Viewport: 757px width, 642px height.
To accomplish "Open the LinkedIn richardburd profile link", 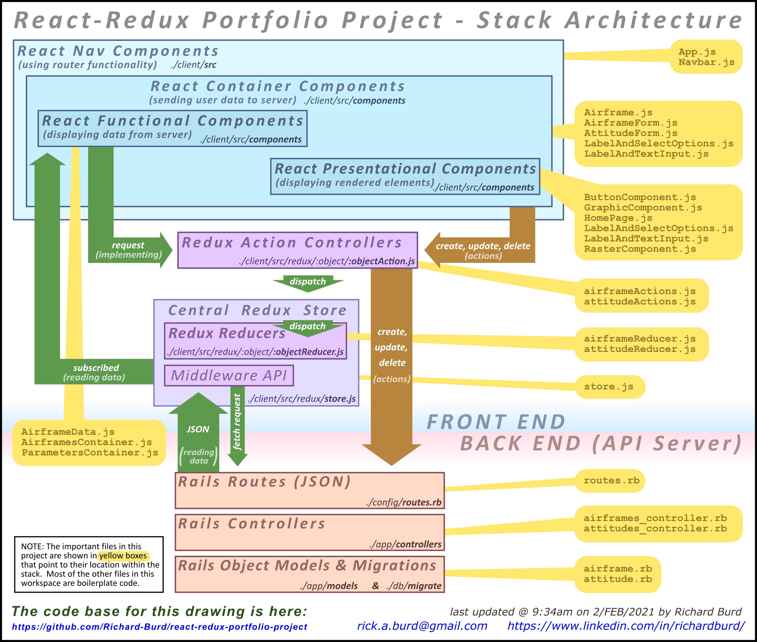I will click(x=626, y=626).
